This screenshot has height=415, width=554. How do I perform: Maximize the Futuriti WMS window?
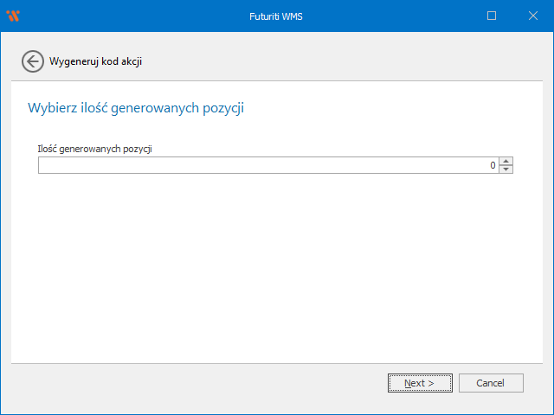click(492, 16)
